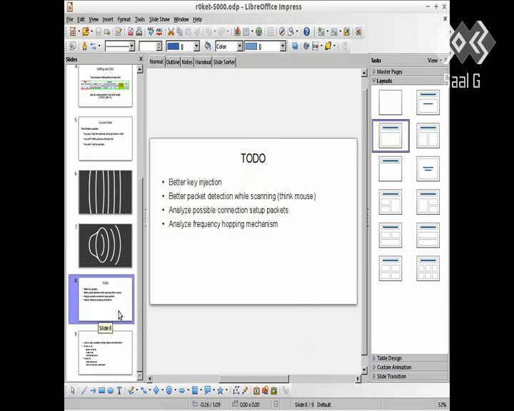The image size is (514, 411).
Task: Click the Open file folder icon
Action: tap(86, 31)
